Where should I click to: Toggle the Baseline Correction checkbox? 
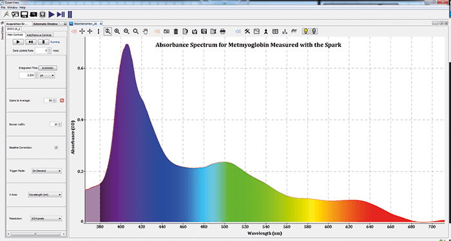click(x=56, y=148)
